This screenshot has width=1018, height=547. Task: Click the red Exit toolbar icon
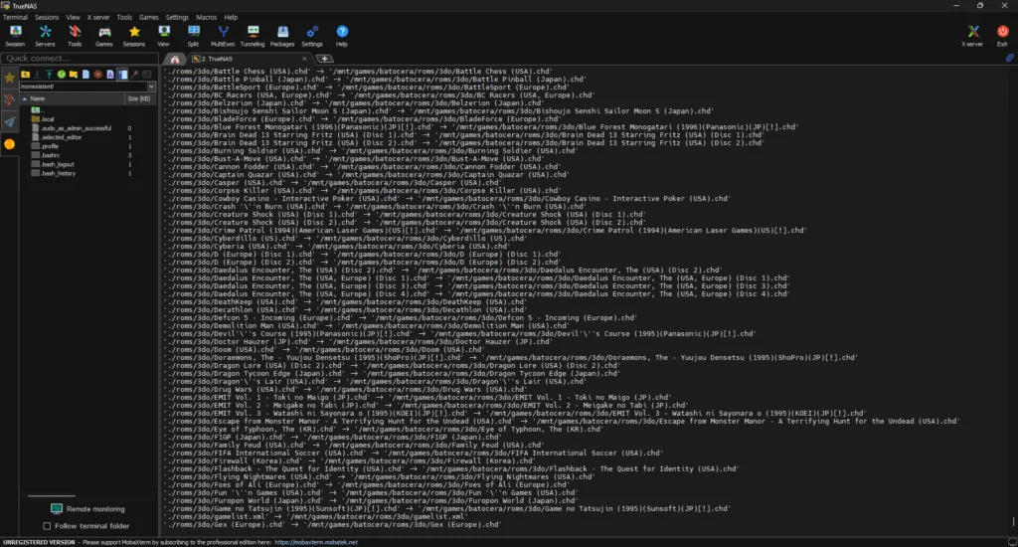point(1002,36)
